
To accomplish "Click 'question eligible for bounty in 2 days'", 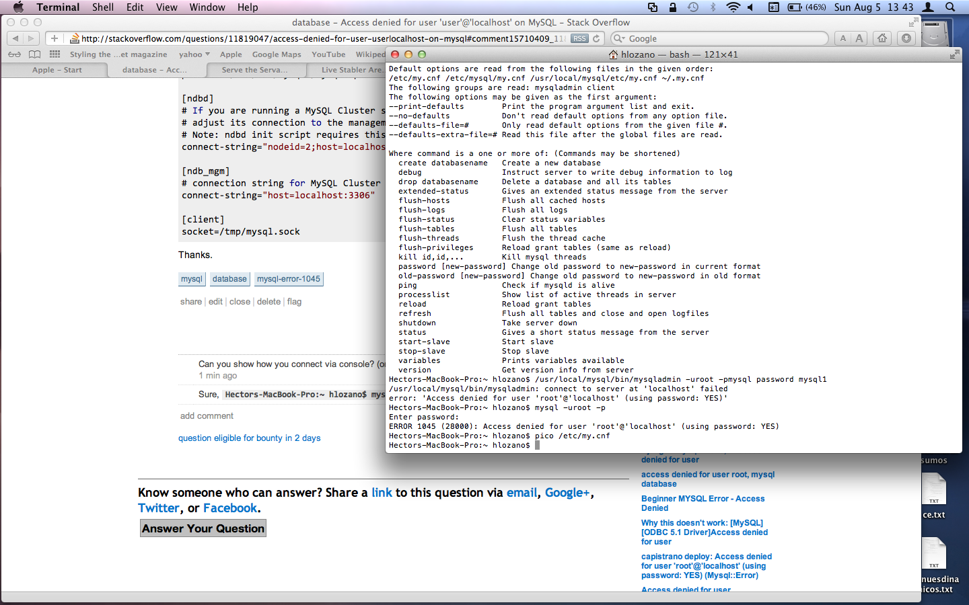I will [x=249, y=438].
